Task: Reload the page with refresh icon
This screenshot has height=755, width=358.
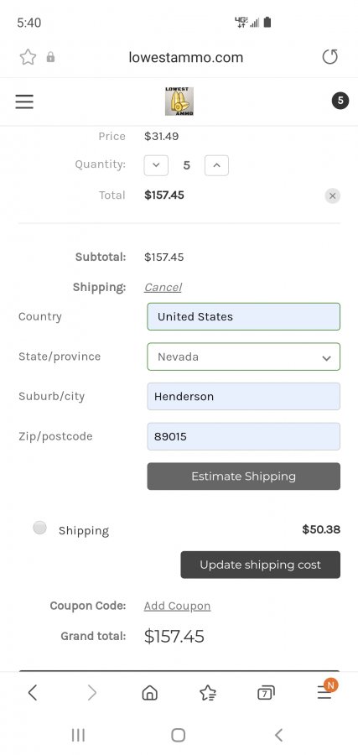Action: tap(329, 57)
